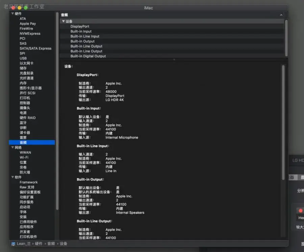Open the 字体 entry
The image size is (304, 252).
(23, 212)
